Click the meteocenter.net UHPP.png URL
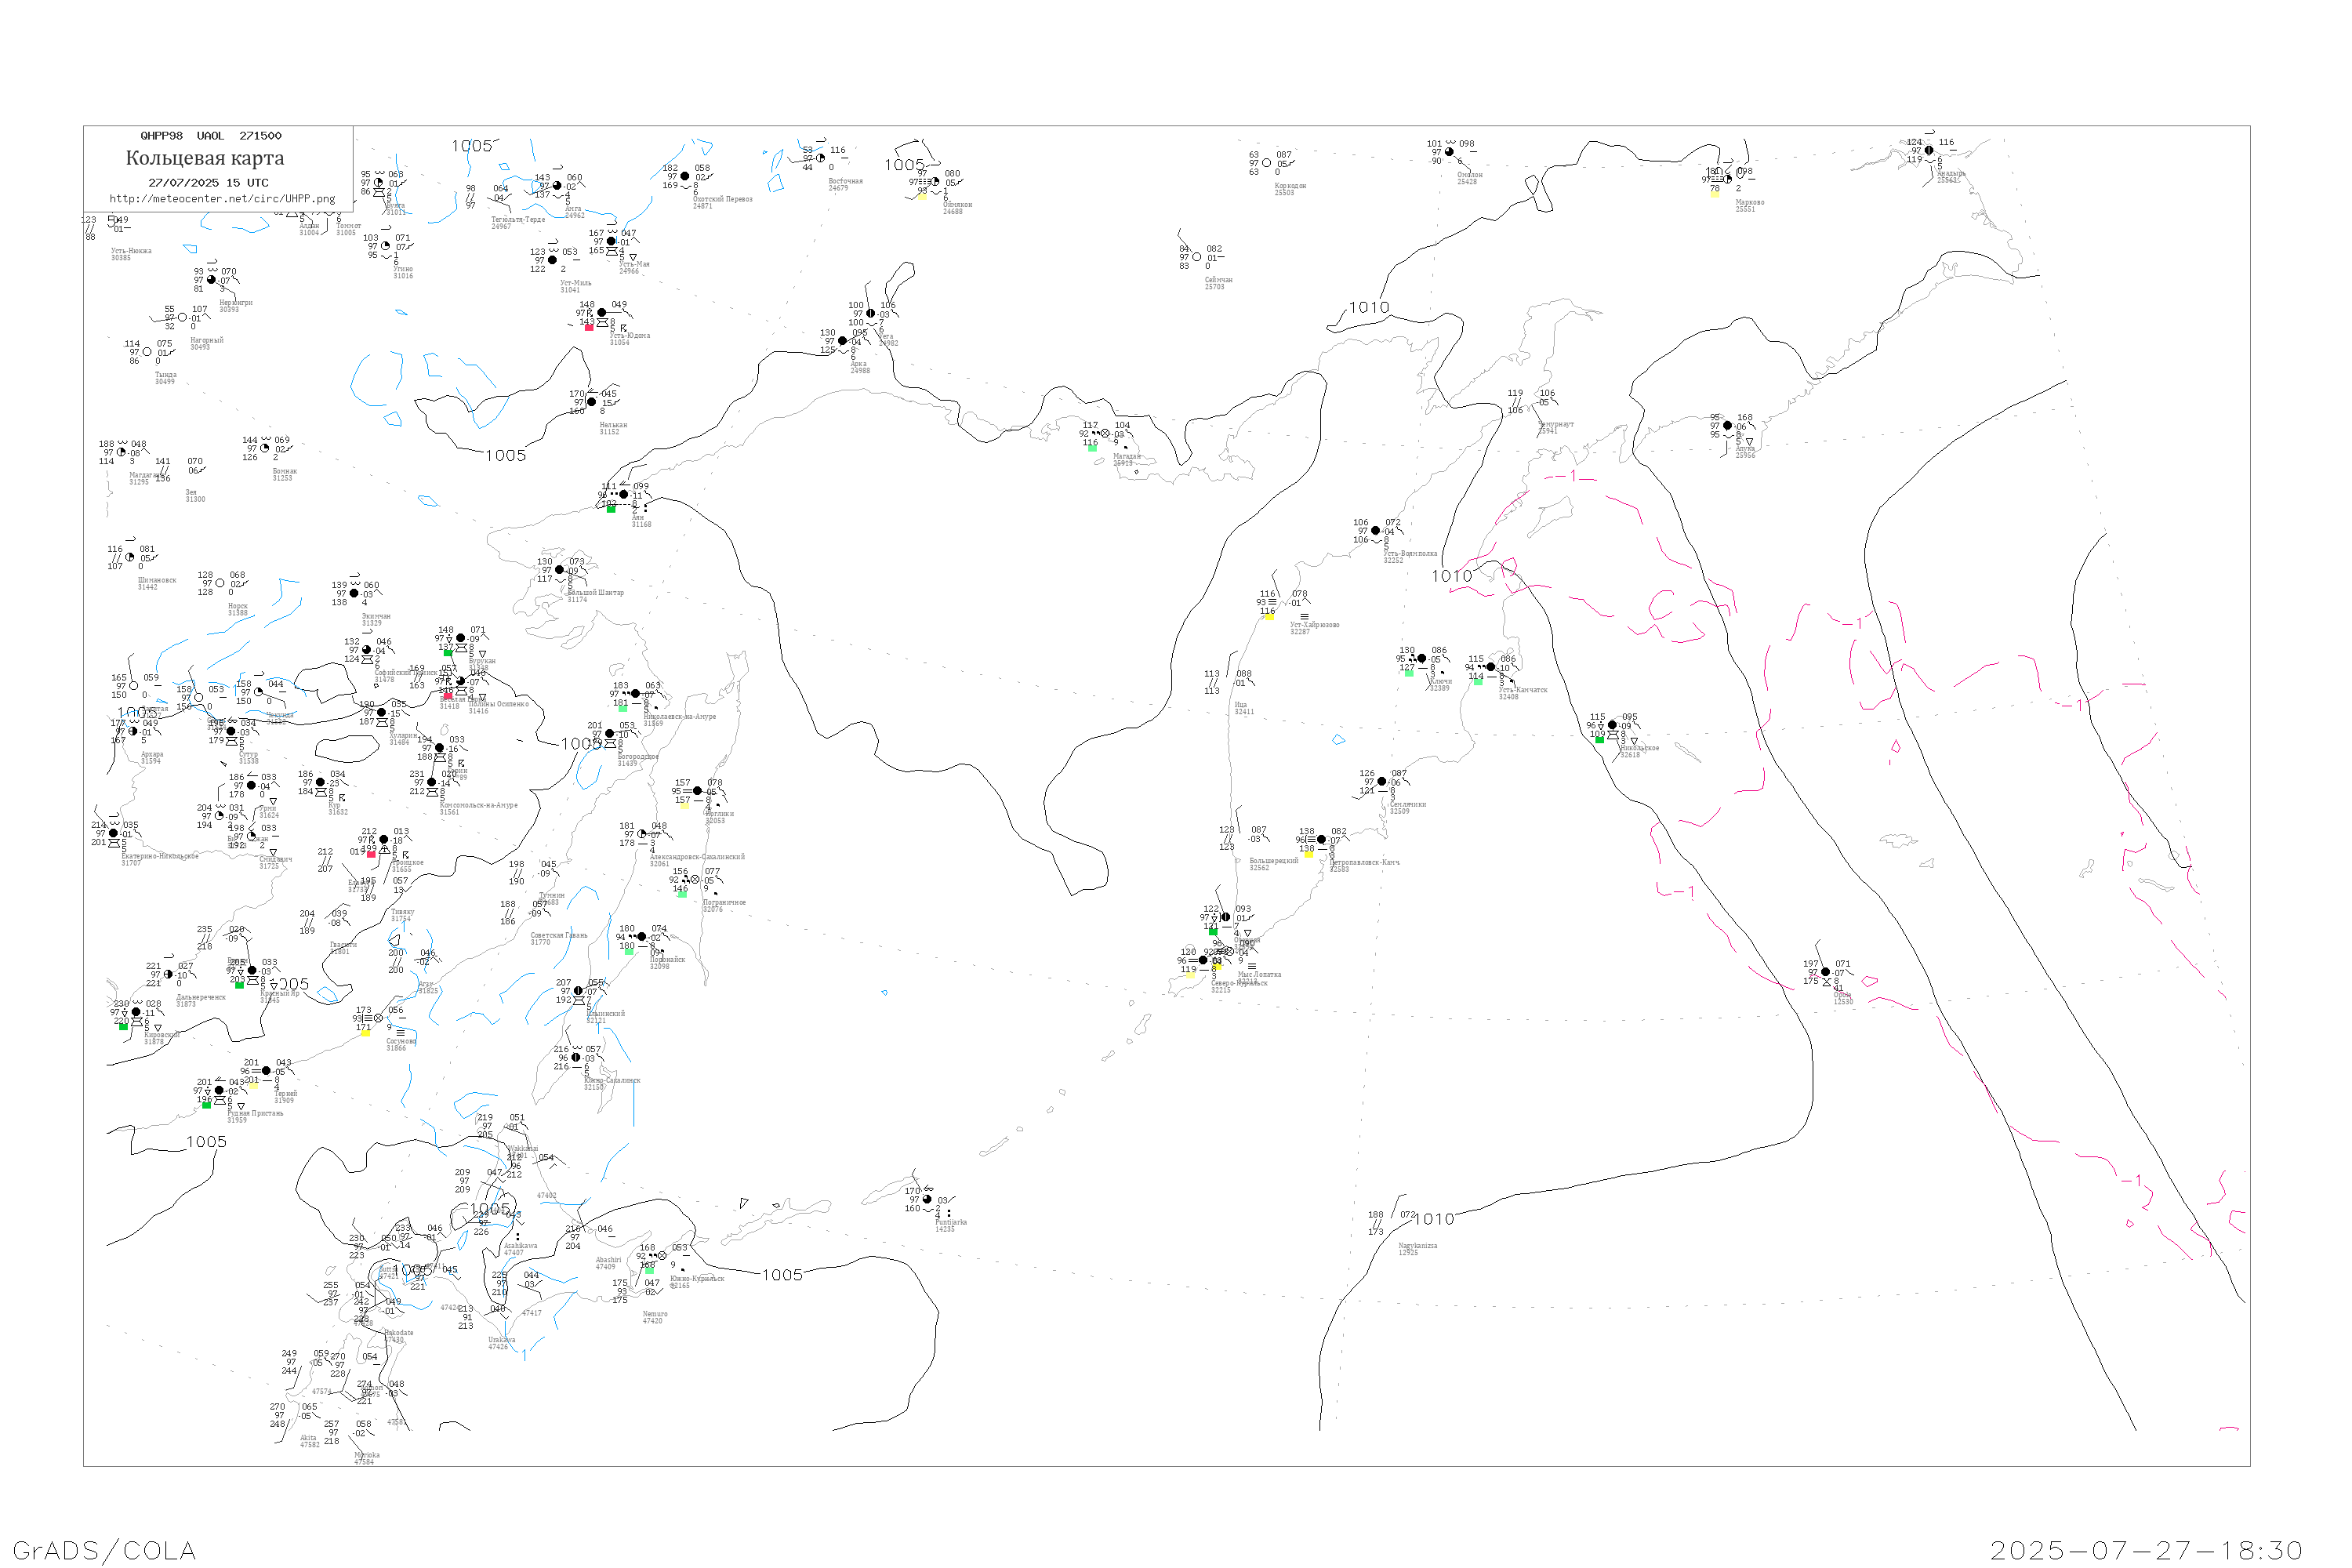Screen dimensions: 2352x1568 pos(222,199)
